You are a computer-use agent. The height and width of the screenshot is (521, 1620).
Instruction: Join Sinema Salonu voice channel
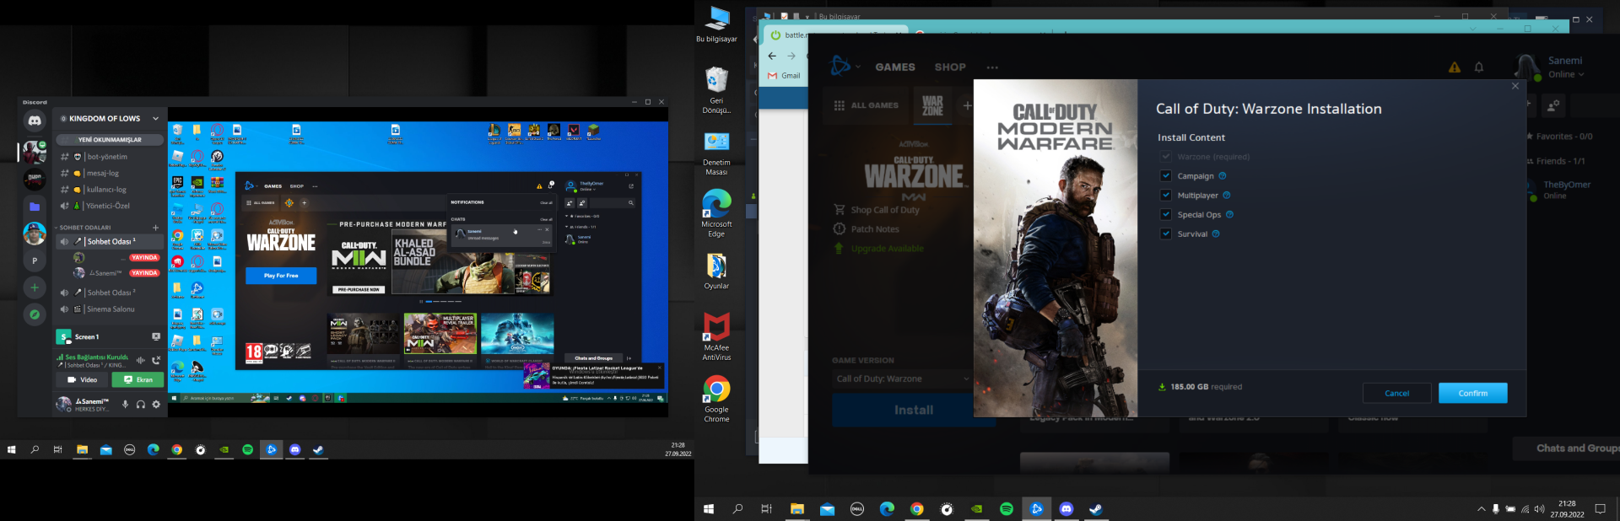click(x=110, y=309)
